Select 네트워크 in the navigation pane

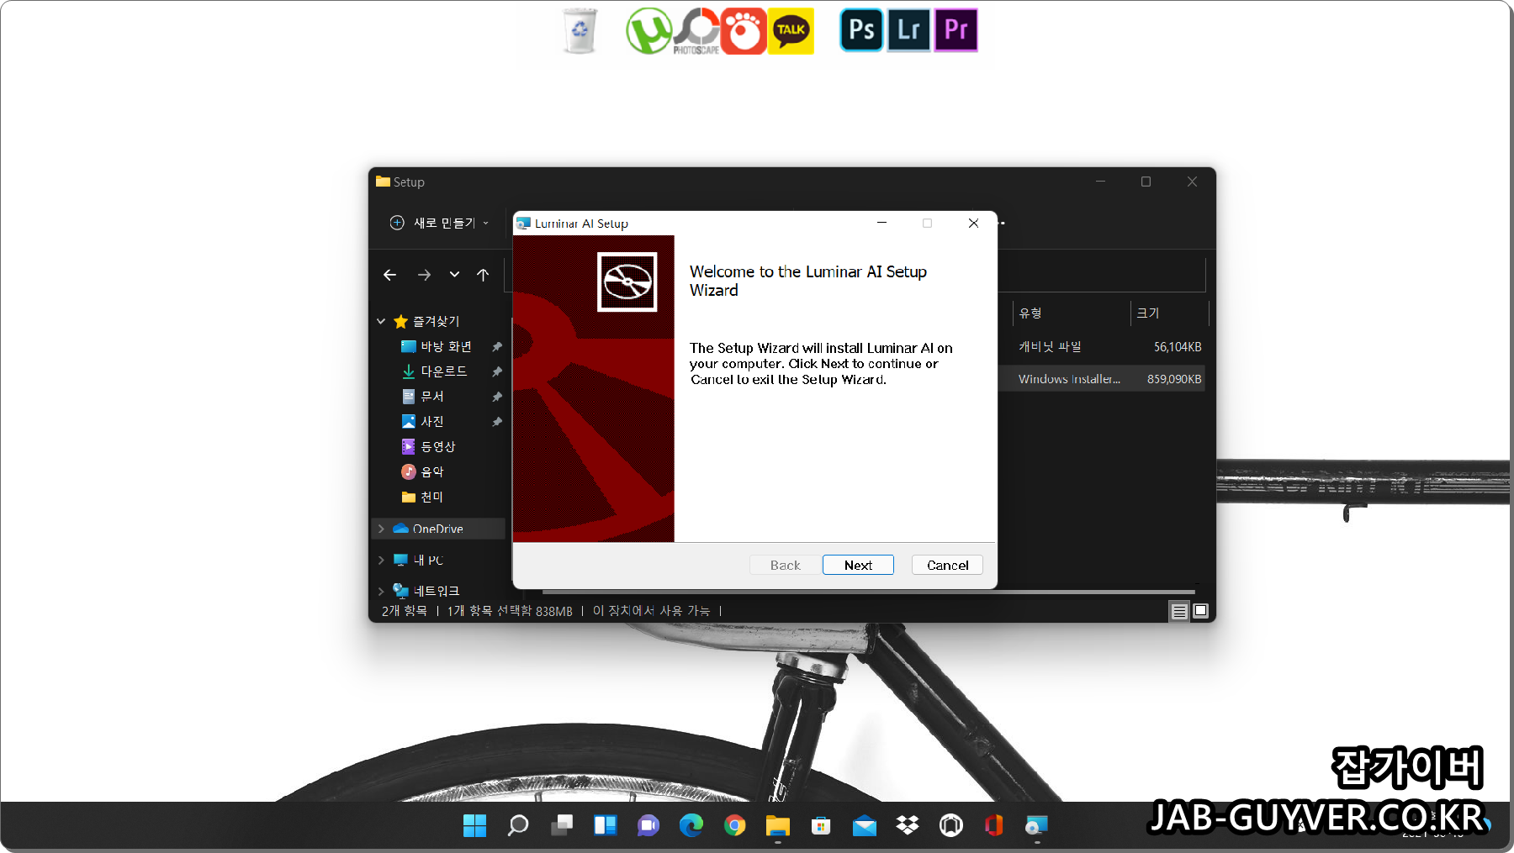(x=436, y=591)
